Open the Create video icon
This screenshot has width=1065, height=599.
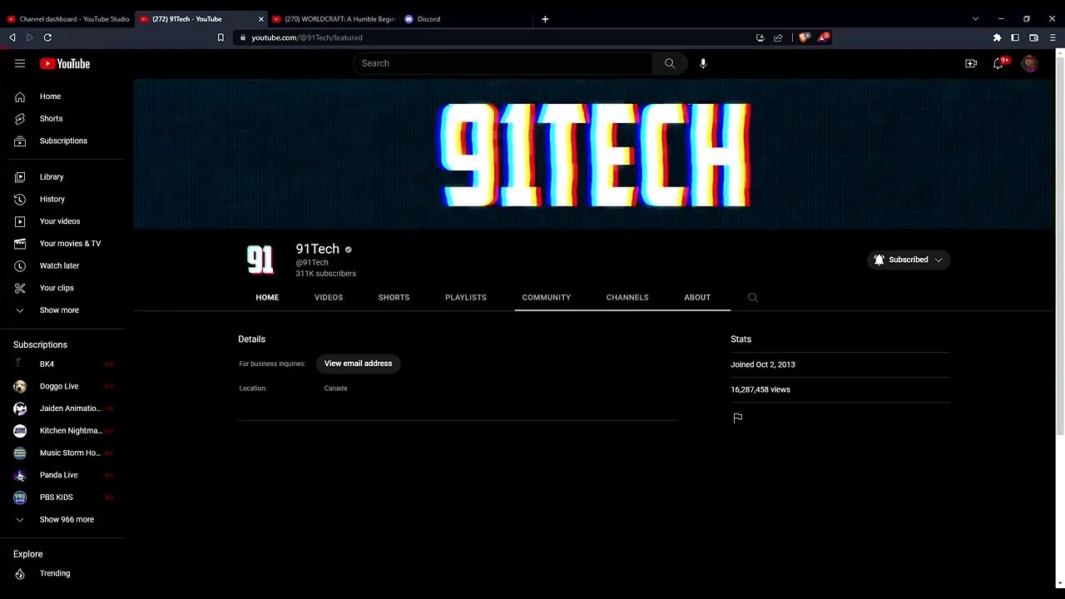coord(971,63)
